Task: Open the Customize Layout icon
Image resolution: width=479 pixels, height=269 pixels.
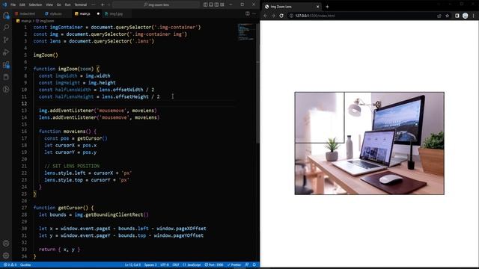Action: pos(222,4)
